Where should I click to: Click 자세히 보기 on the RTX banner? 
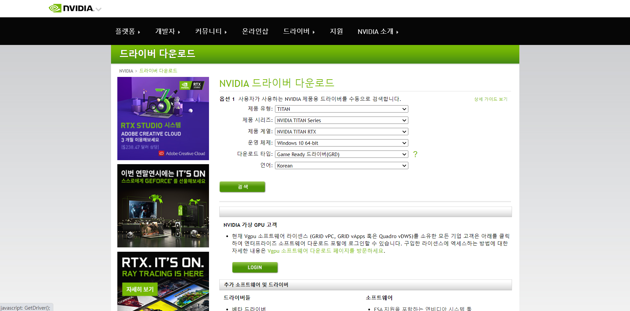pyautogui.click(x=140, y=289)
